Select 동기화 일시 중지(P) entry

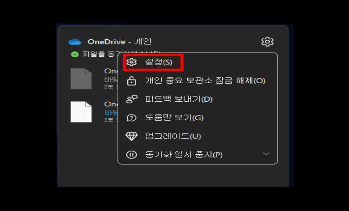[x=197, y=155]
